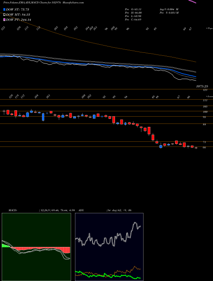
Task: Click the 66 price axis label
Action: tap(204, 147)
